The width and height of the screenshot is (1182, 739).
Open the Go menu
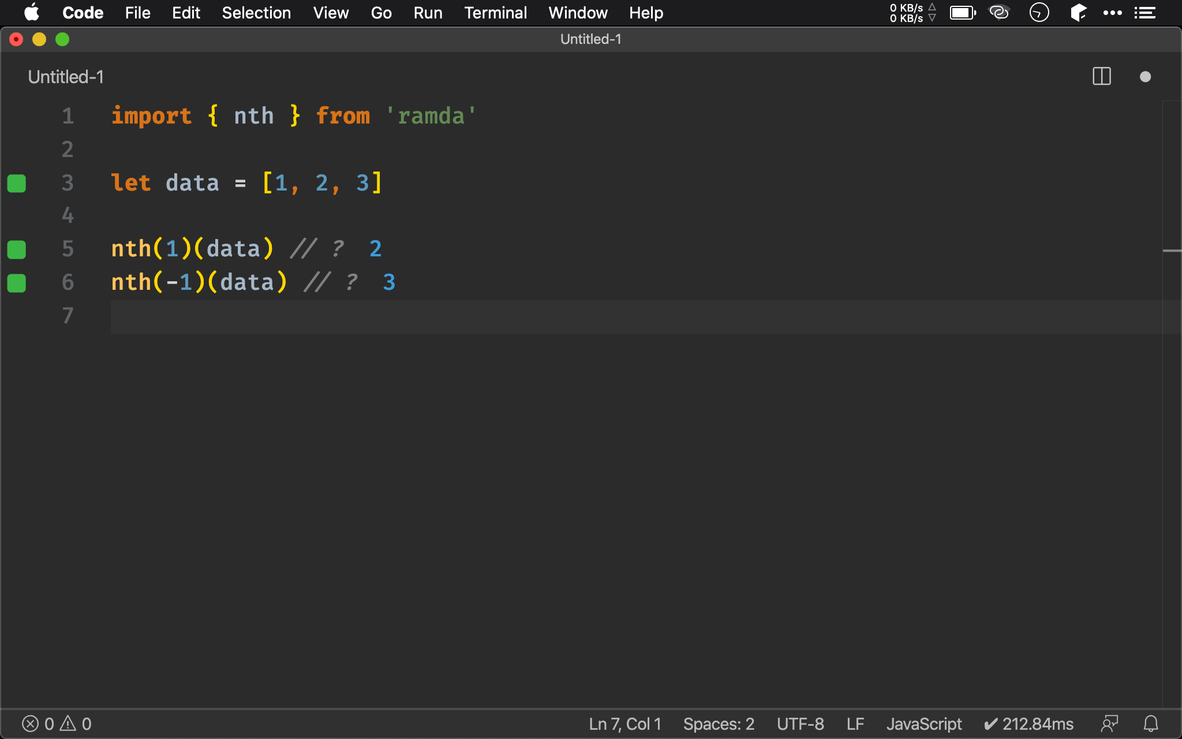[381, 13]
